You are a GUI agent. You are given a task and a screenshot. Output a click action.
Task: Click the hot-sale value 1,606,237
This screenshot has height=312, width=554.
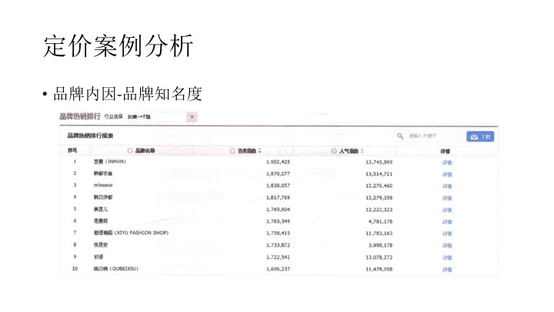click(278, 269)
